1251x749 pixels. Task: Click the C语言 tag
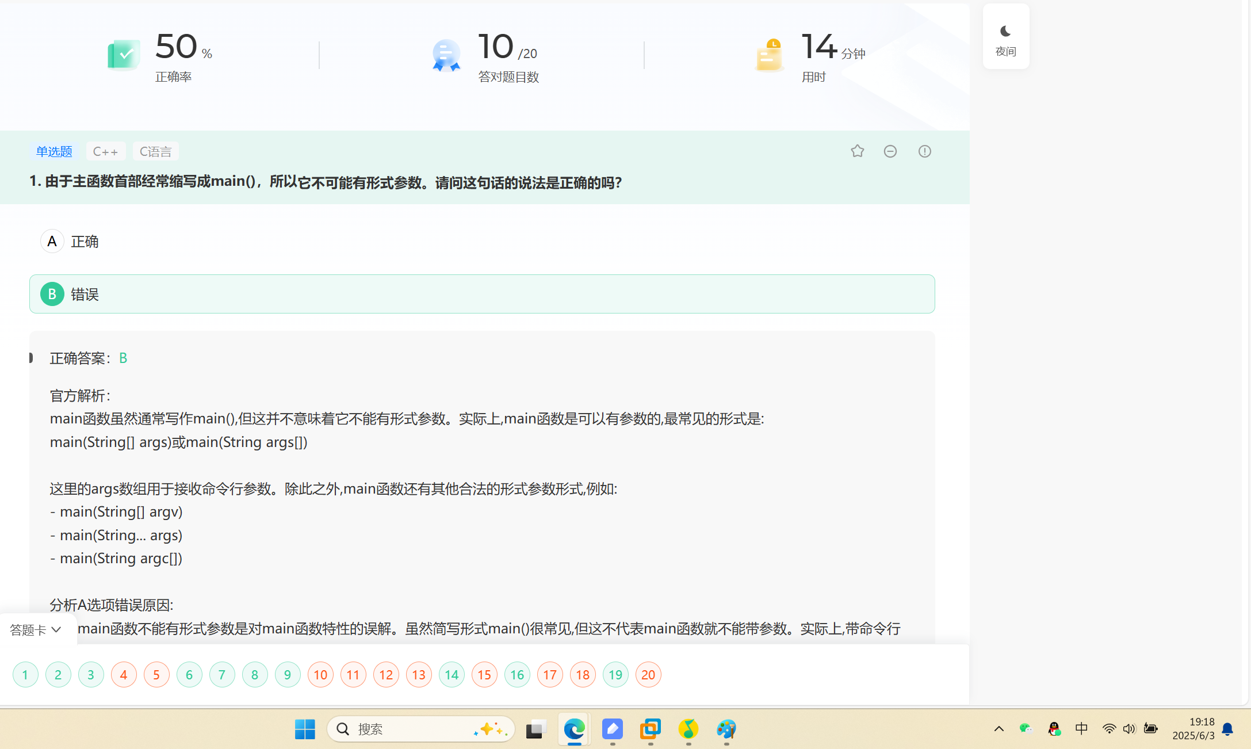tap(155, 151)
